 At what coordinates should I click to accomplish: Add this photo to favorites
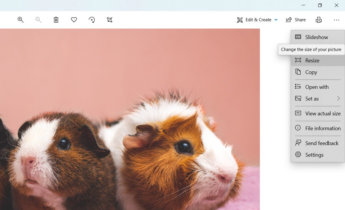pos(74,20)
